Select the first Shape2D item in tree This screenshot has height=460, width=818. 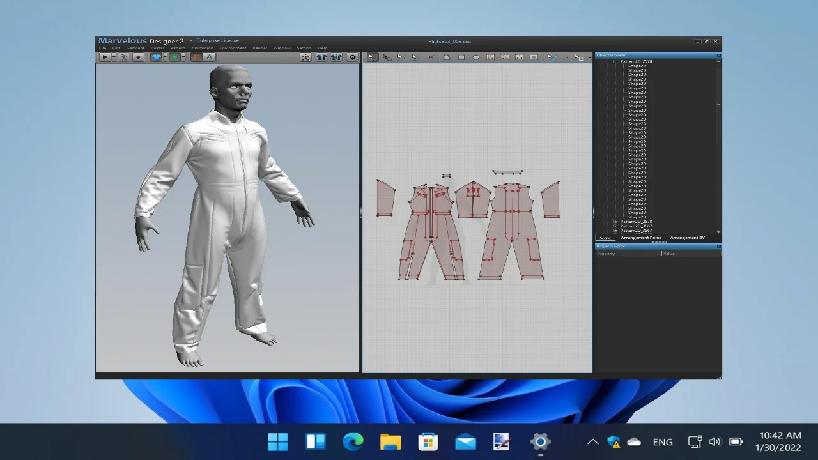(x=637, y=66)
